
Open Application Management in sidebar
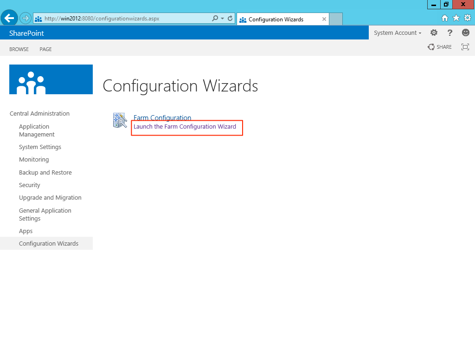(x=37, y=130)
